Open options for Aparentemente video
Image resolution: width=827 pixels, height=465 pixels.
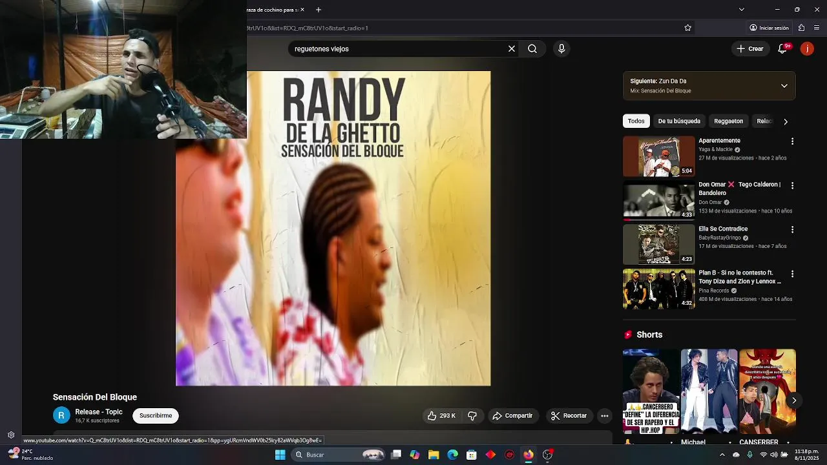[792, 141]
